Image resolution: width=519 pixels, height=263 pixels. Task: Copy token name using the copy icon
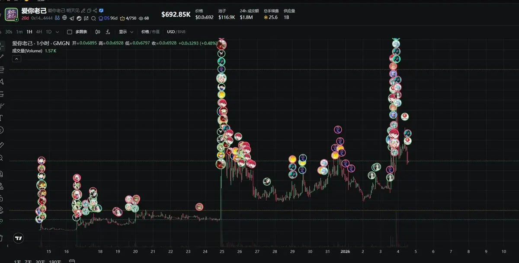[89, 10]
